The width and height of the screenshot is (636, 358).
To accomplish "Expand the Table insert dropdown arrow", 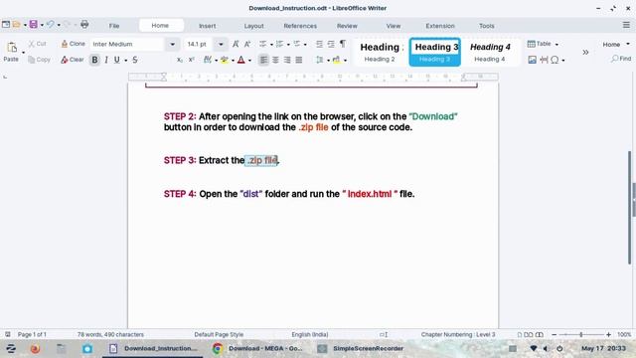I will click(556, 44).
